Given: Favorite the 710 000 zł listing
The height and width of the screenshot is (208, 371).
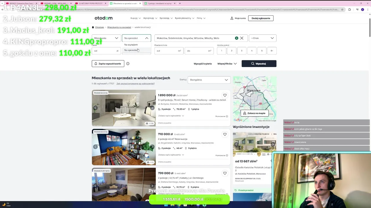Looking at the screenshot, I should point(225,134).
